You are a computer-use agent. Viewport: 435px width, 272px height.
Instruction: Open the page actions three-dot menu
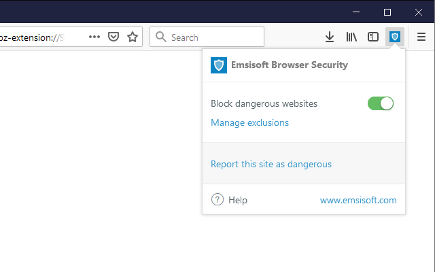click(94, 37)
